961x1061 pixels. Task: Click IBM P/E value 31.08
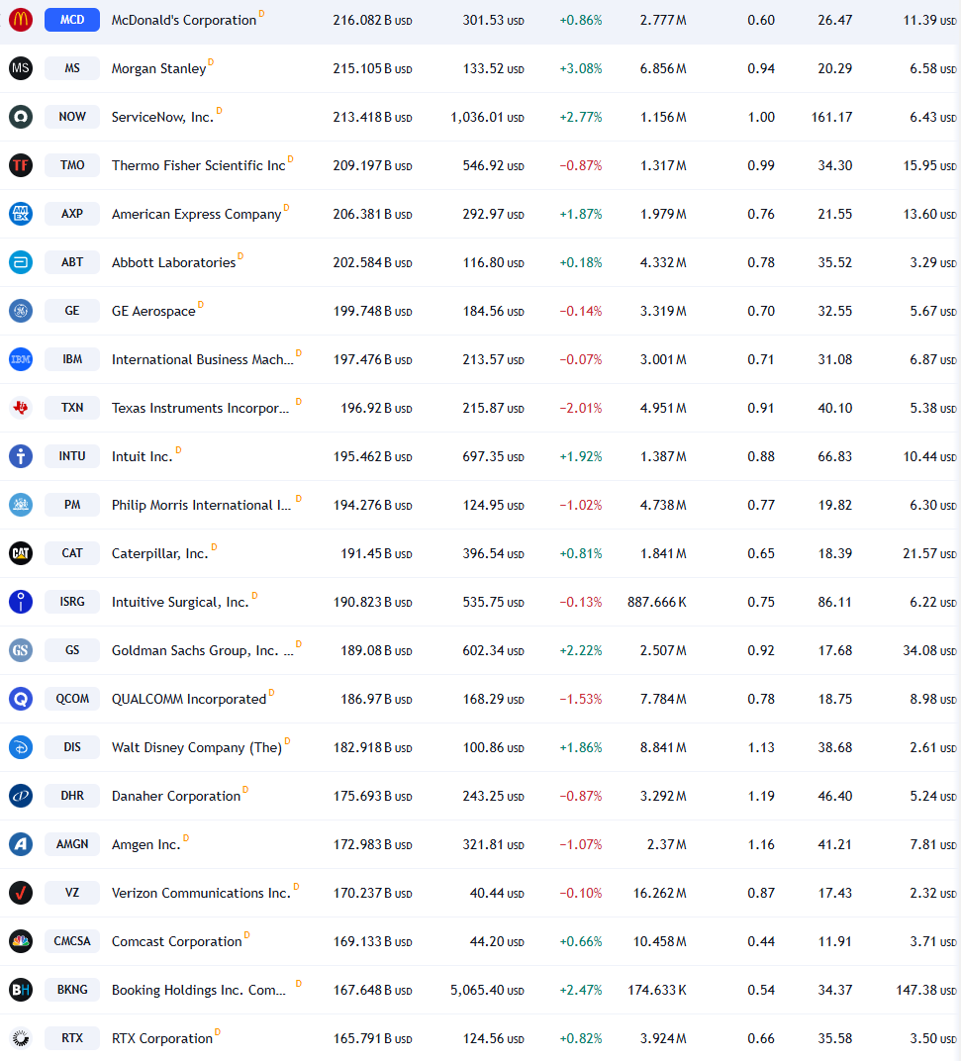pyautogui.click(x=835, y=359)
